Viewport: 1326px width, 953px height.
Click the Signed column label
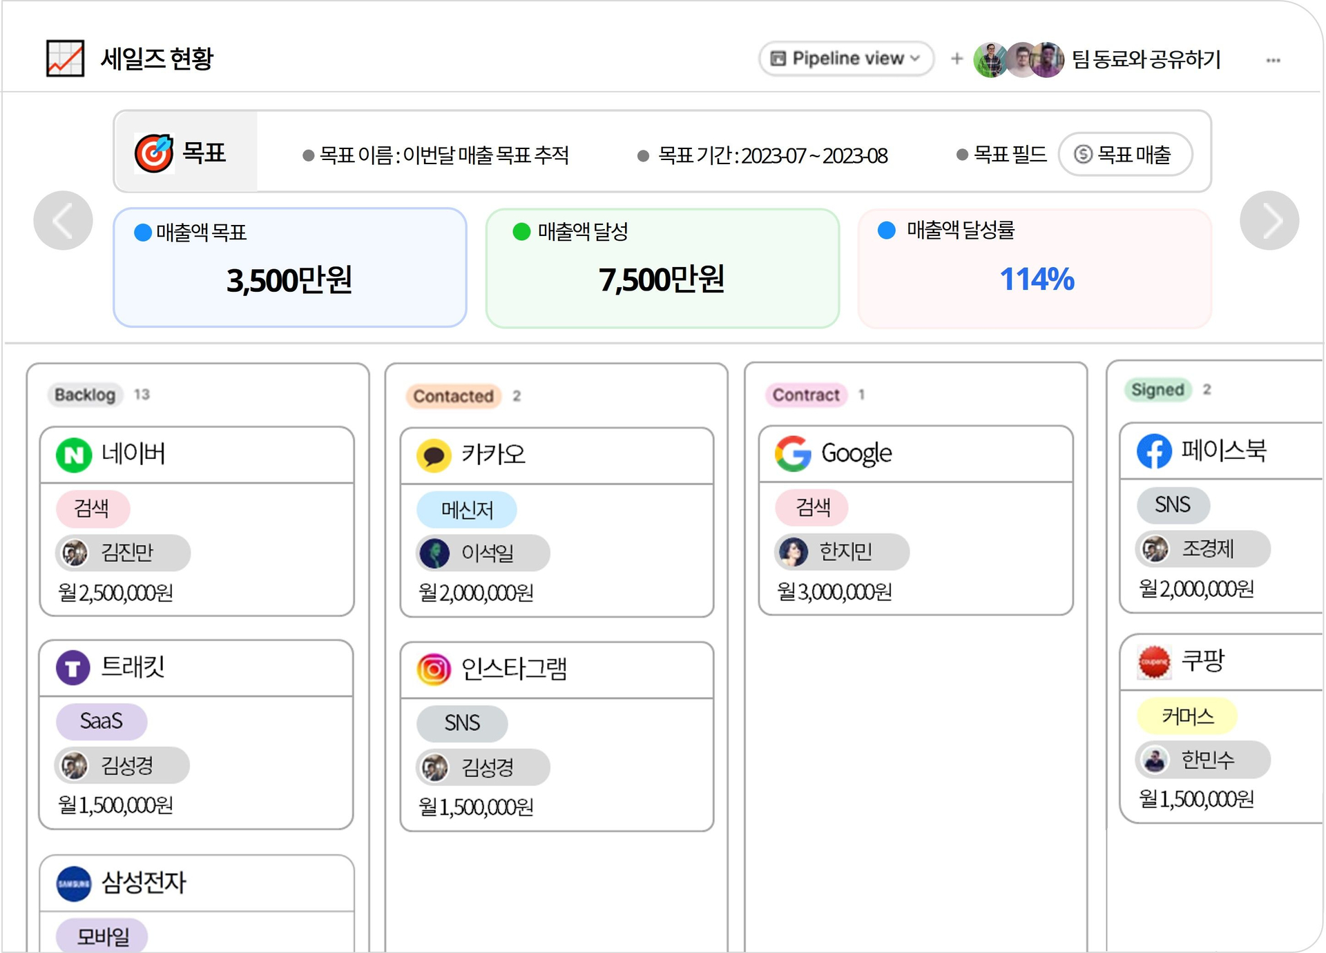[x=1157, y=390]
